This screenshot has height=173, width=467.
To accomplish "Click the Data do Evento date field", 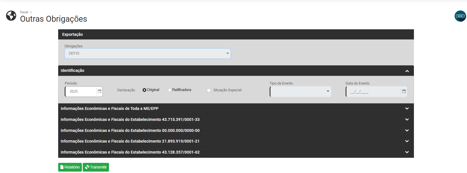I will coord(373,92).
